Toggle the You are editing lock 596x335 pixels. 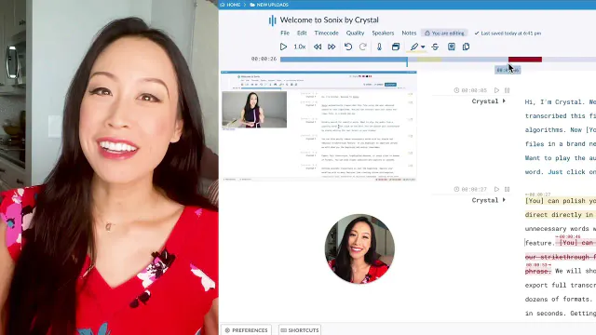pyautogui.click(x=444, y=33)
